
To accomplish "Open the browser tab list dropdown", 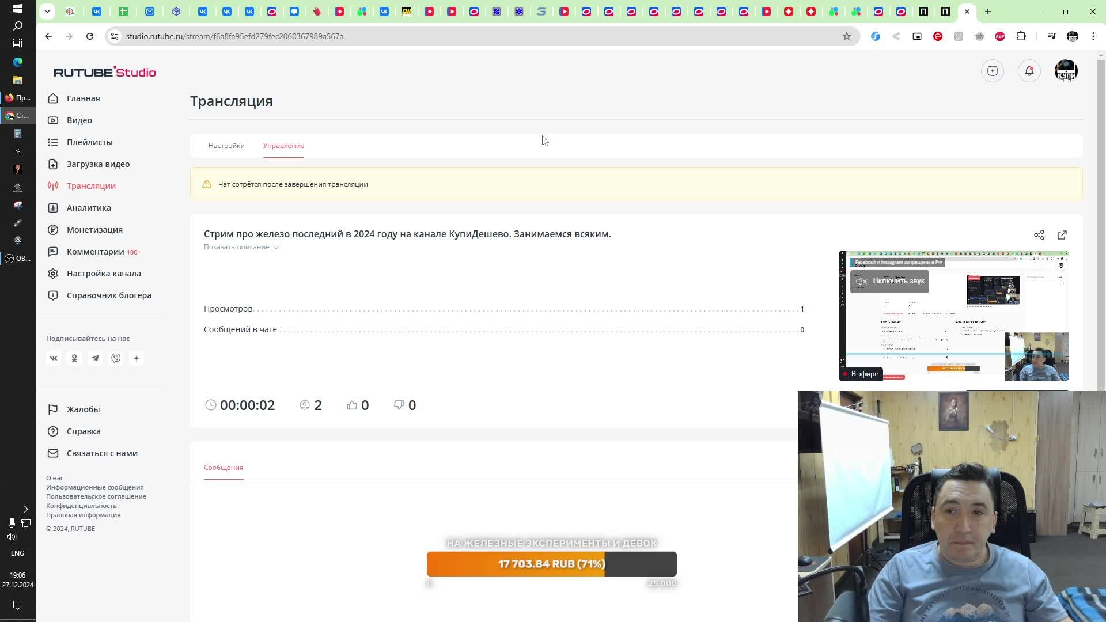I will (47, 12).
